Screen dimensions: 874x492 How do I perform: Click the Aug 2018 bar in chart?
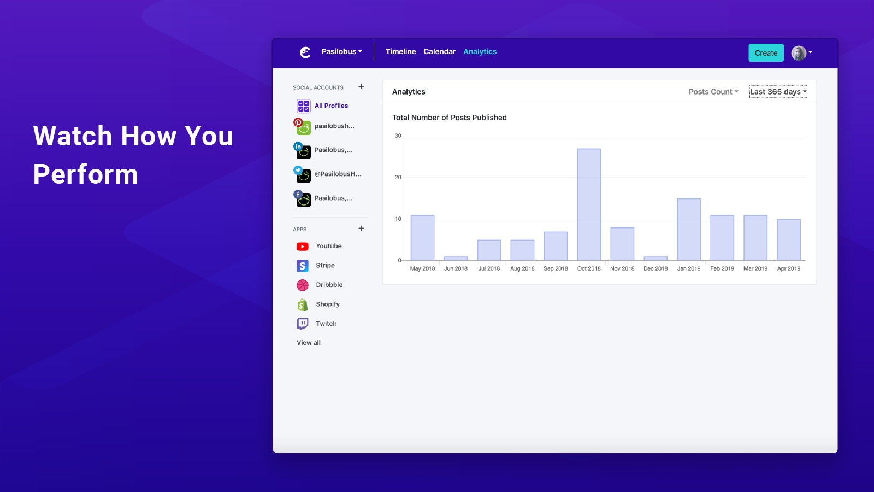pos(522,250)
